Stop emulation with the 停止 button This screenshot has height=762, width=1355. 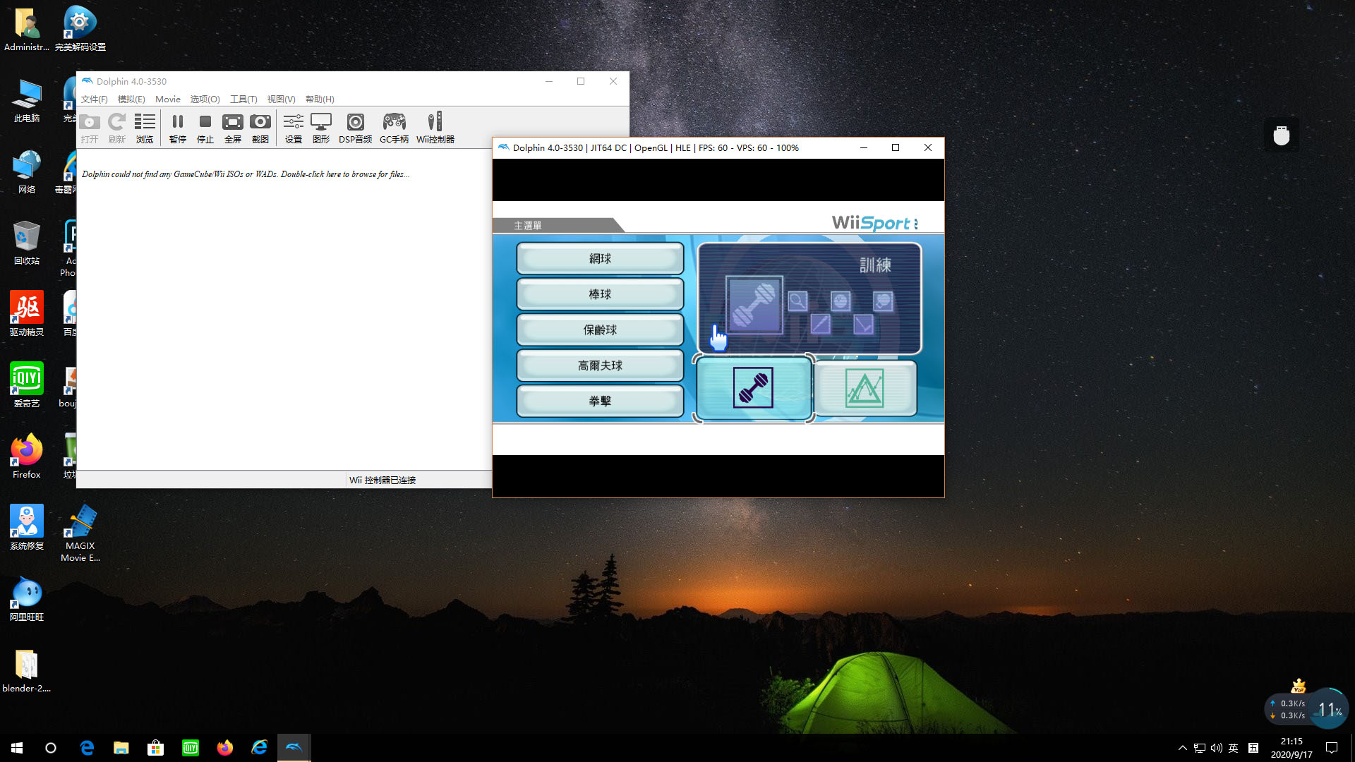[205, 128]
